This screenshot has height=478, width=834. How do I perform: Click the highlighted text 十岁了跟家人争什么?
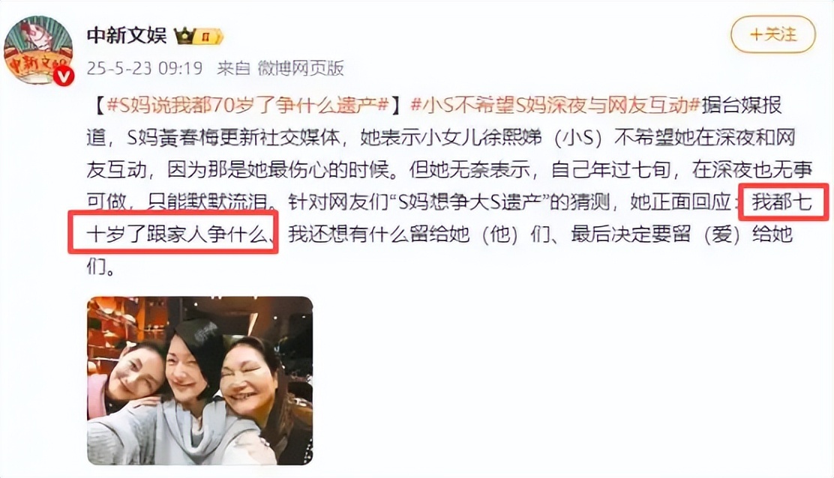(177, 234)
